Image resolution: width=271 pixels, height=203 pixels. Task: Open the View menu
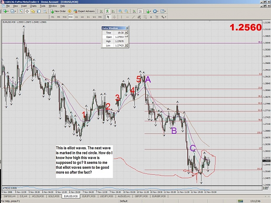click(15, 6)
